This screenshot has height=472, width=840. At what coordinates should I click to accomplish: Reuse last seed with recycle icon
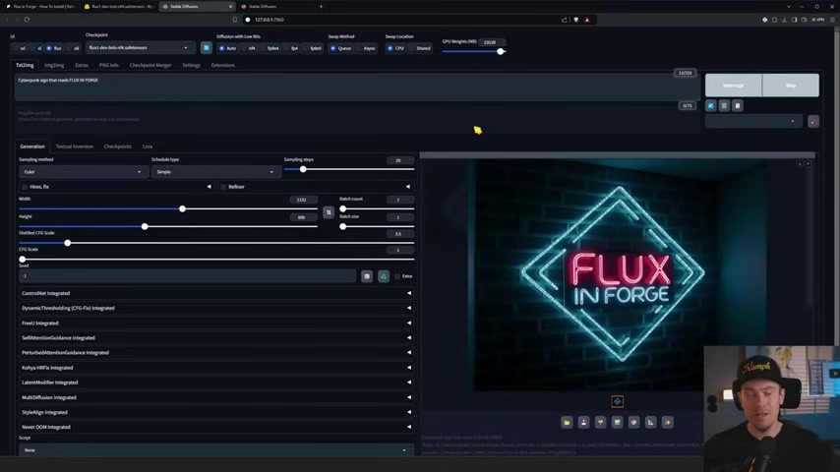coord(384,276)
